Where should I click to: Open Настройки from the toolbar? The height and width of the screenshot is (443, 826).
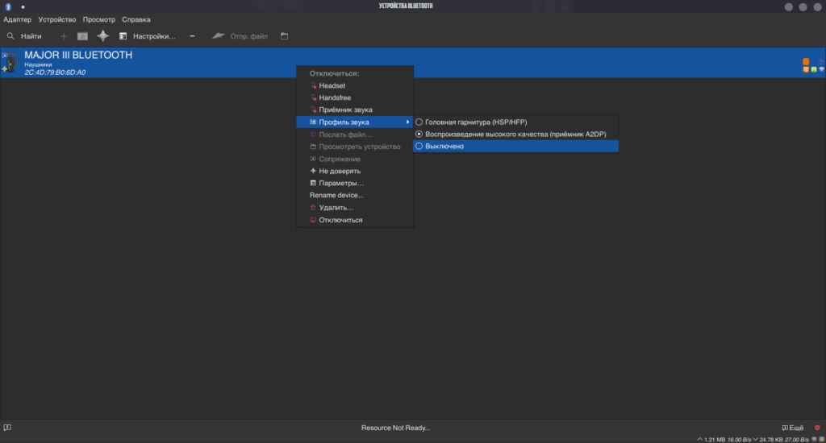(148, 36)
